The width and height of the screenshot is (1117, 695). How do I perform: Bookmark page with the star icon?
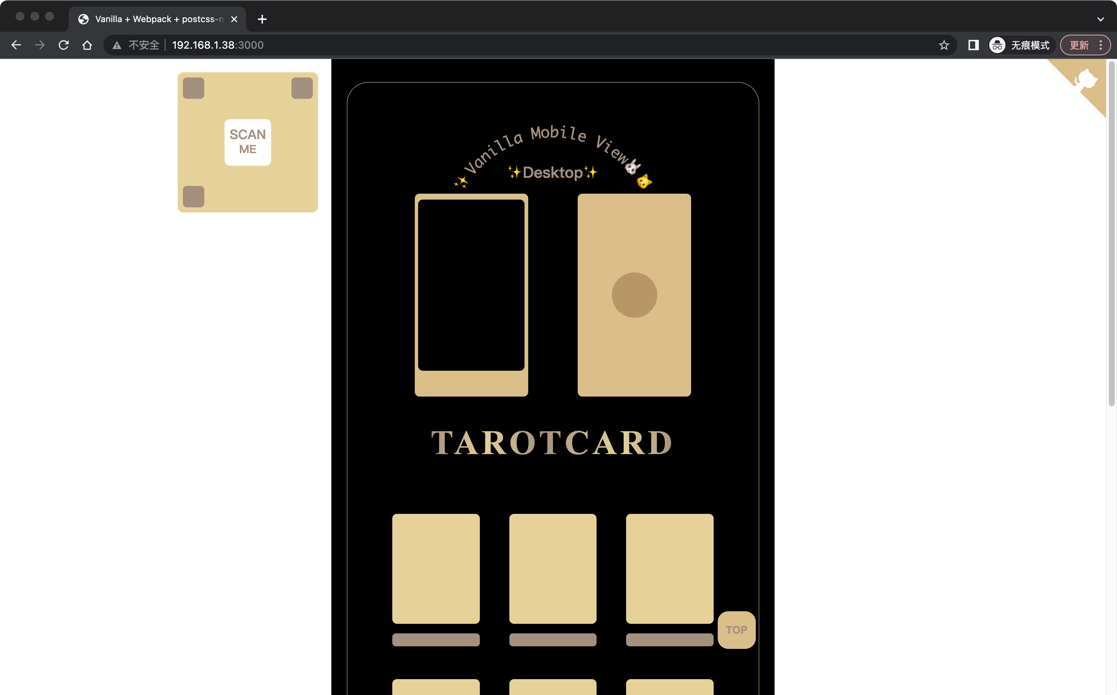[944, 45]
